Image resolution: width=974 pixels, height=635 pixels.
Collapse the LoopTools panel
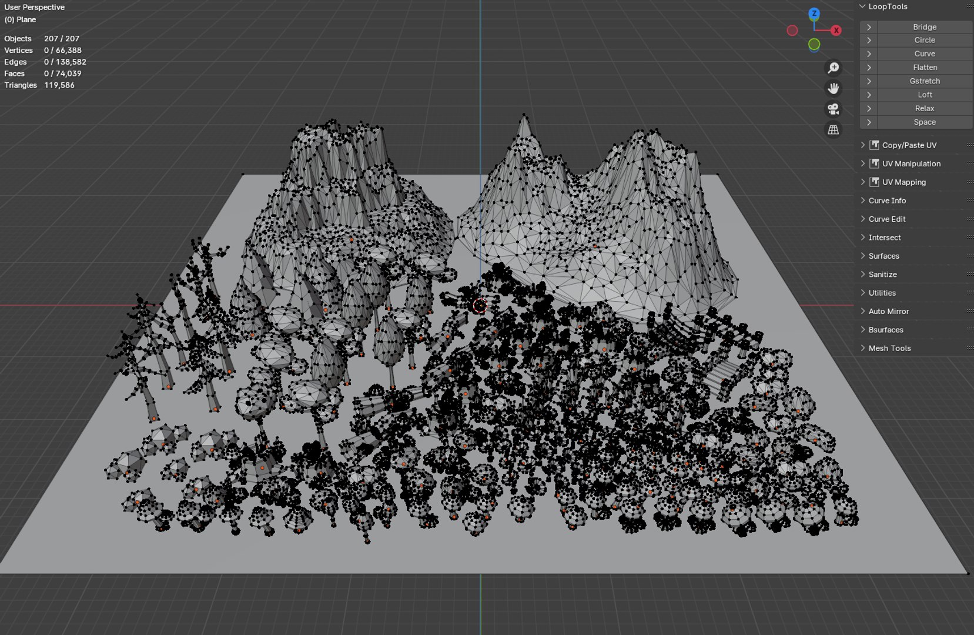click(862, 6)
